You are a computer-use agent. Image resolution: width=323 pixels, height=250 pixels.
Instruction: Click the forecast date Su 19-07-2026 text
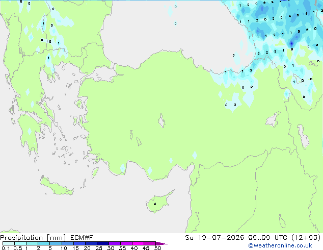pos(214,237)
